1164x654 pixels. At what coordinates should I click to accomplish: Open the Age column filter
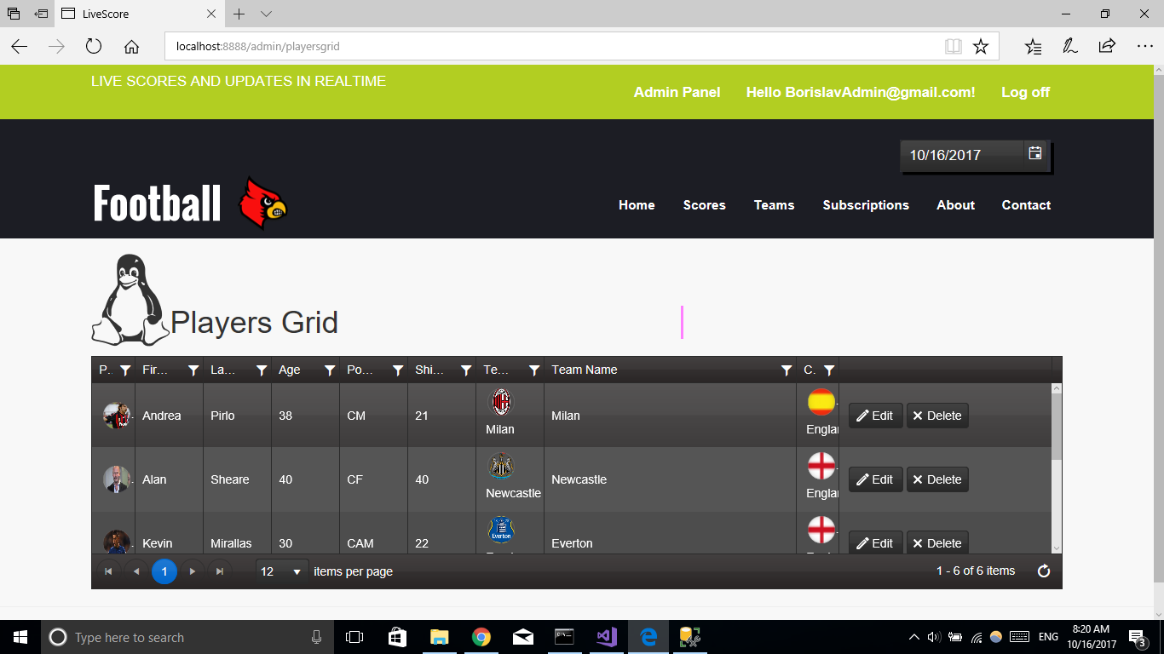pyautogui.click(x=330, y=370)
